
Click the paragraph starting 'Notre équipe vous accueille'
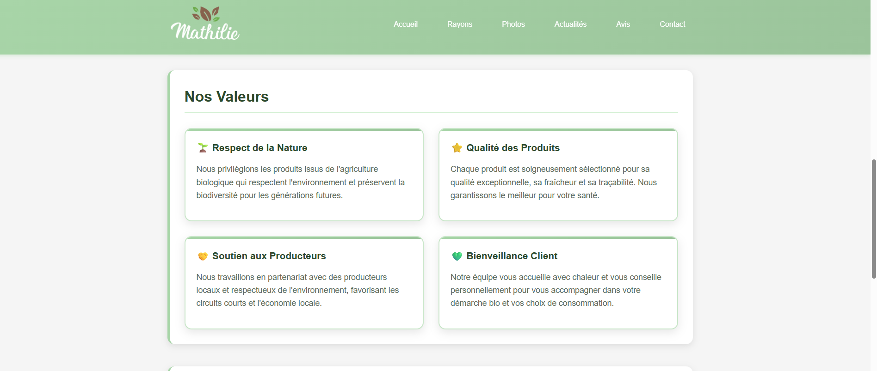point(556,290)
